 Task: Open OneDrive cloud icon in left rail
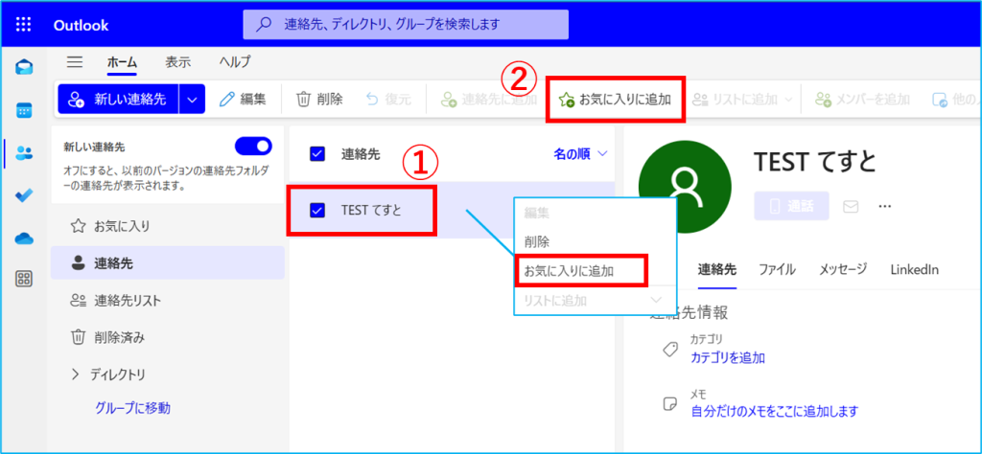point(24,238)
